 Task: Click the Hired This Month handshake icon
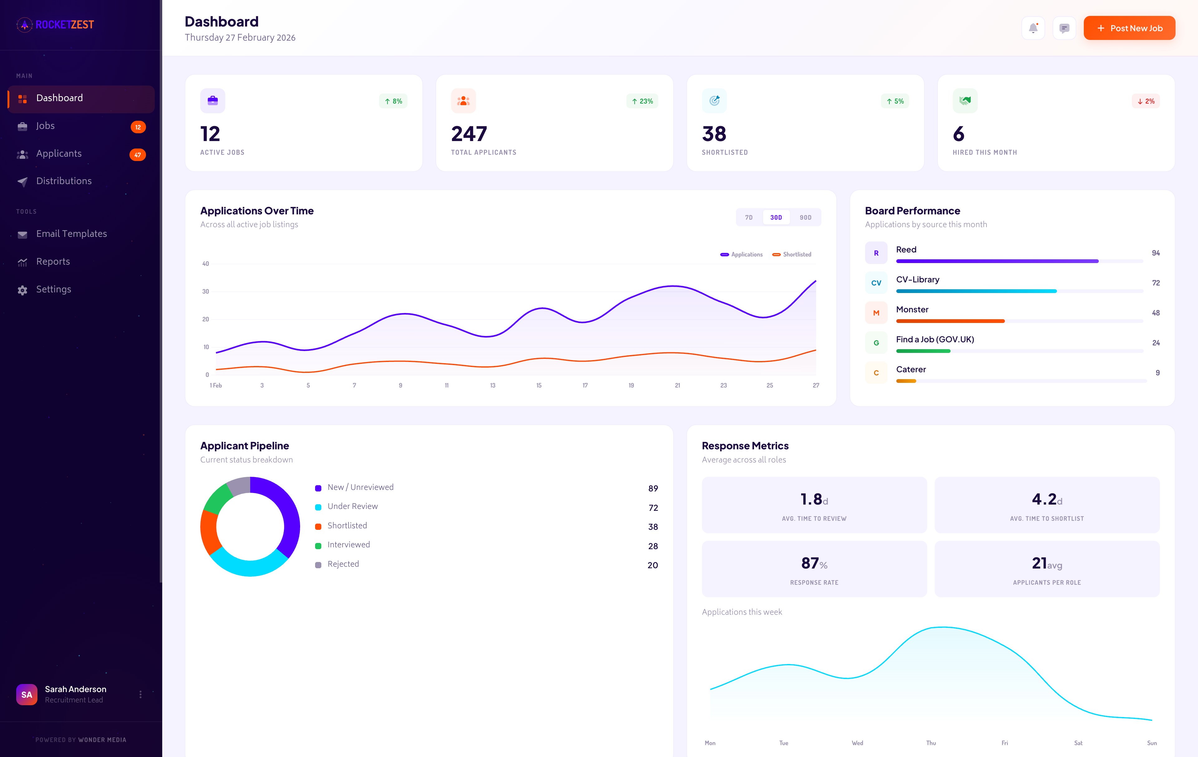click(965, 100)
